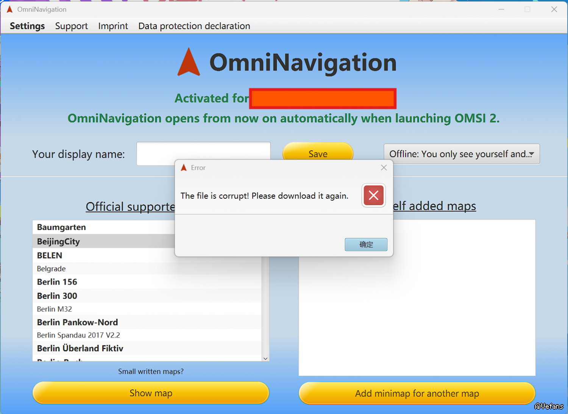Select Berlin 300 in the map list
The height and width of the screenshot is (414, 568).
(x=147, y=296)
